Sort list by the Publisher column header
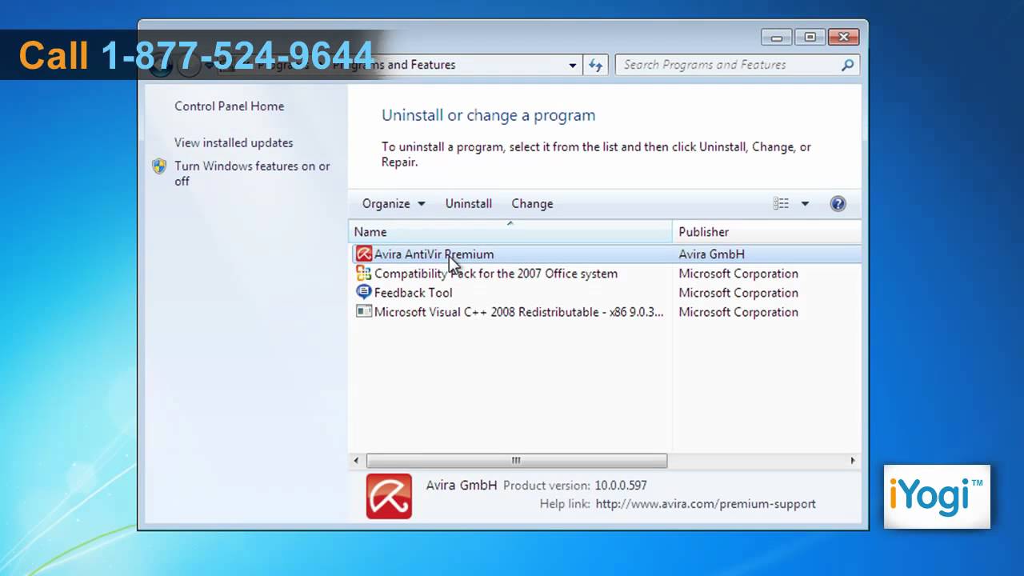Viewport: 1024px width, 576px height. pos(766,231)
